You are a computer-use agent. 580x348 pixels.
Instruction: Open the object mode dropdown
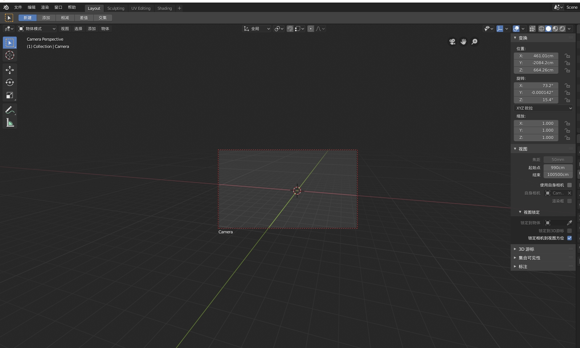pyautogui.click(x=37, y=29)
